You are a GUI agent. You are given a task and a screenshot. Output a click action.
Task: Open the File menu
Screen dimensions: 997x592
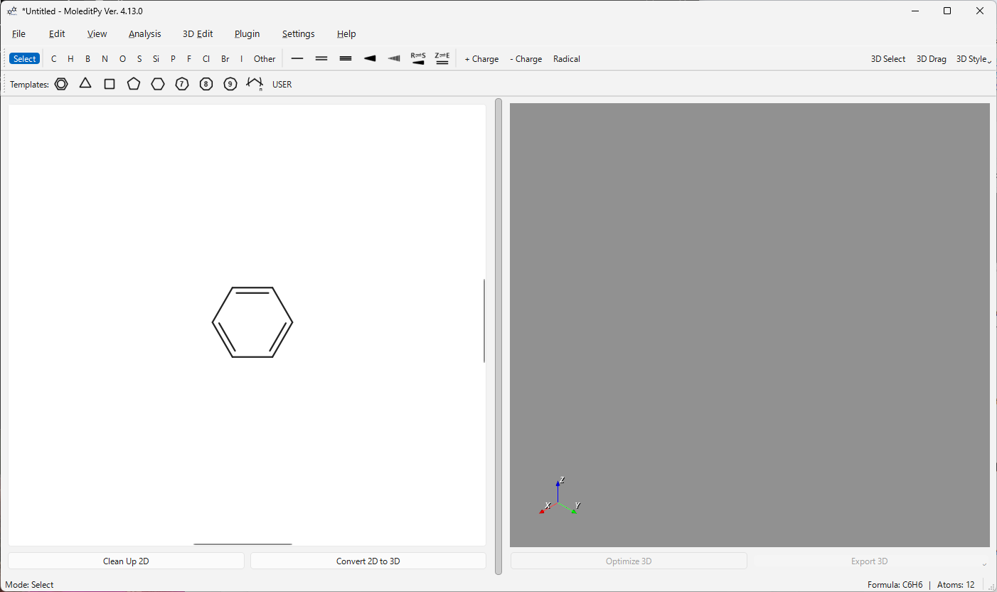coord(18,33)
